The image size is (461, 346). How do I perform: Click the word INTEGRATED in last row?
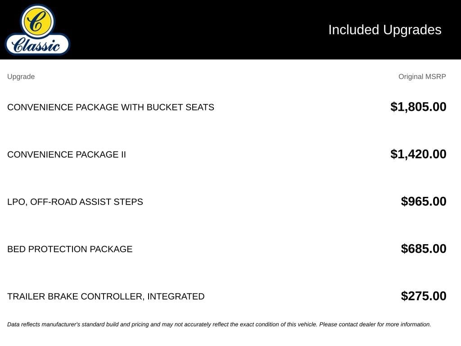176,296
